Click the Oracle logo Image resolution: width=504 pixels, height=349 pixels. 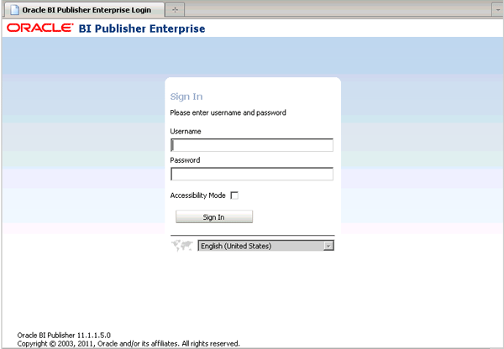pyautogui.click(x=39, y=28)
